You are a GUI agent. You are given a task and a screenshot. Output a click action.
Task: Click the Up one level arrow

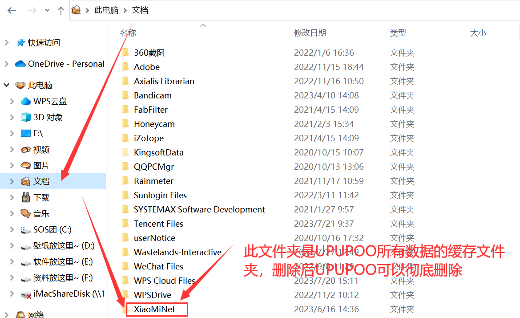61,10
